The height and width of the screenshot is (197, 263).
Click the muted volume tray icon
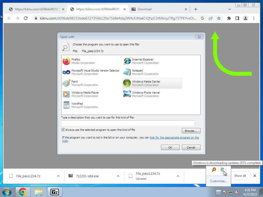click(x=237, y=192)
